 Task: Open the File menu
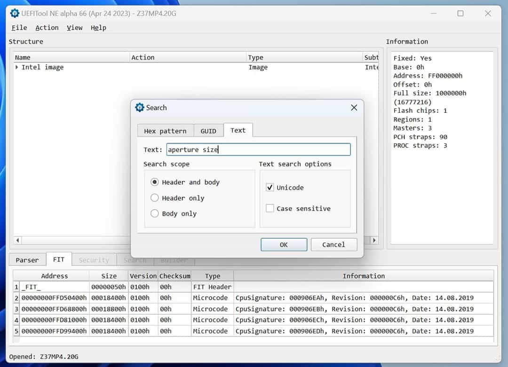pyautogui.click(x=19, y=28)
